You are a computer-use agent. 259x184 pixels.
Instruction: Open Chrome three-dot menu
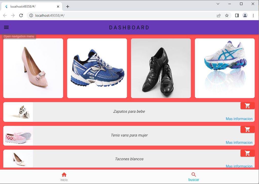point(253,15)
